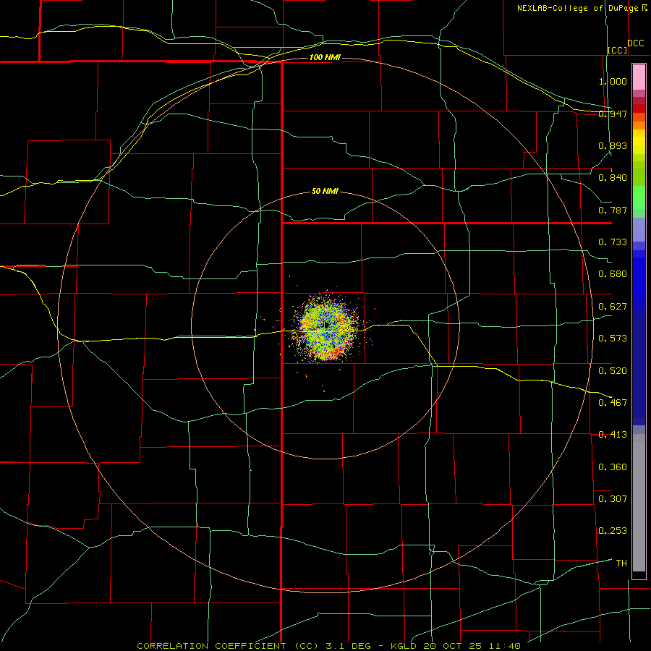This screenshot has height=651, width=651.
Task: Click the 50 NMI range ring label
Action: point(325,191)
